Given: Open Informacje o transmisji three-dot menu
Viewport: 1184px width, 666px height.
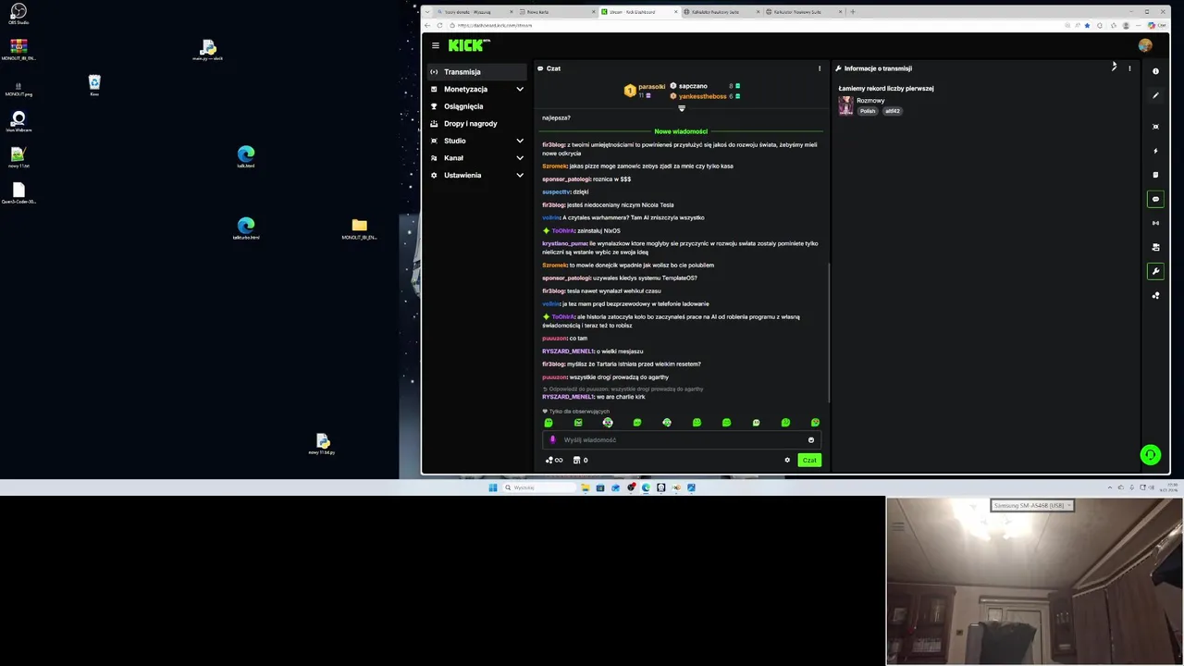Looking at the screenshot, I should 1129,68.
